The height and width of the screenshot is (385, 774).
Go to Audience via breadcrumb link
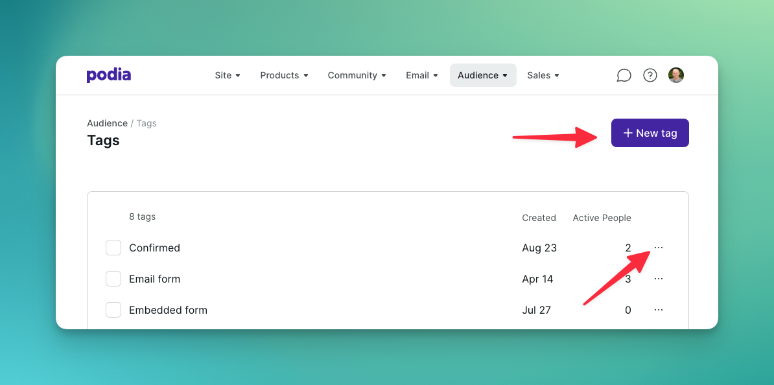point(107,123)
